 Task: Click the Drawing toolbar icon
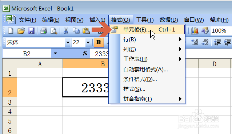[205, 31]
